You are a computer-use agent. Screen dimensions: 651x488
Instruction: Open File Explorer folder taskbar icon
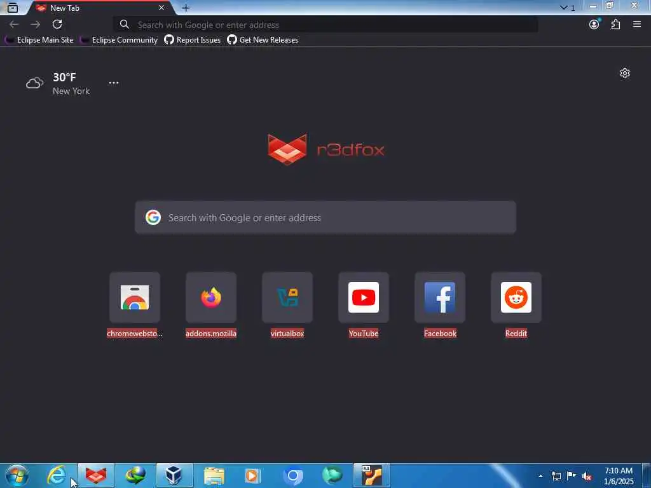tap(214, 475)
